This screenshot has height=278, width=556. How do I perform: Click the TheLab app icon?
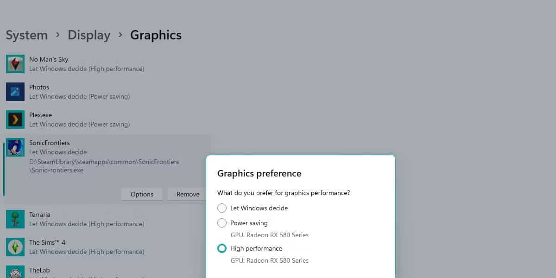(15, 272)
